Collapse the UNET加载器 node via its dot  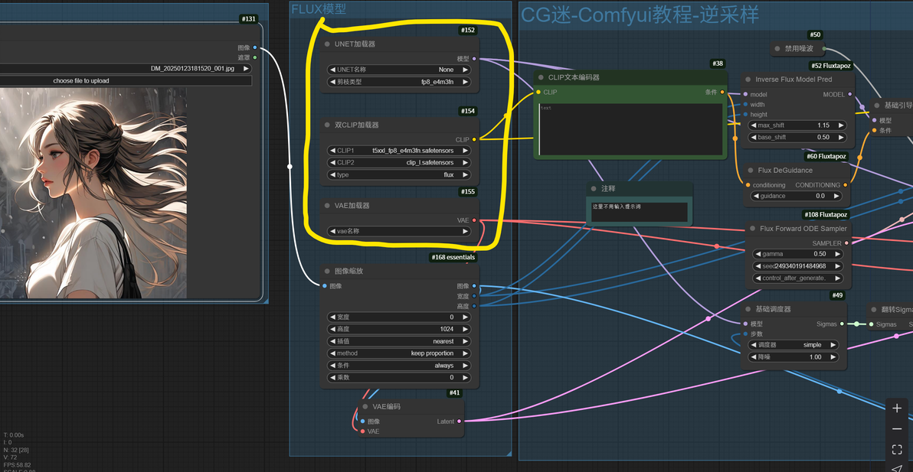click(327, 44)
